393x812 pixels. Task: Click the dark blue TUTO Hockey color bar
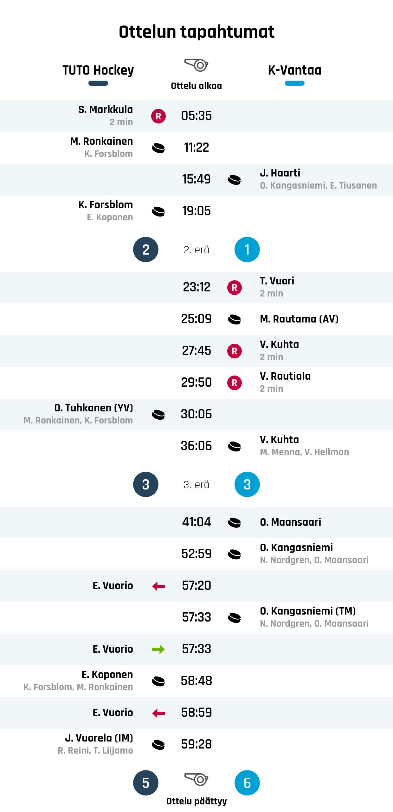click(x=98, y=83)
